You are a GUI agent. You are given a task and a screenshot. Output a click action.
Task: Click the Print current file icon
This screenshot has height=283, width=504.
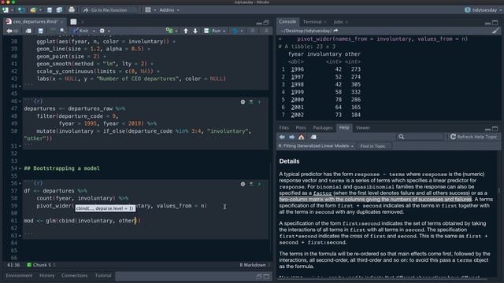72,10
